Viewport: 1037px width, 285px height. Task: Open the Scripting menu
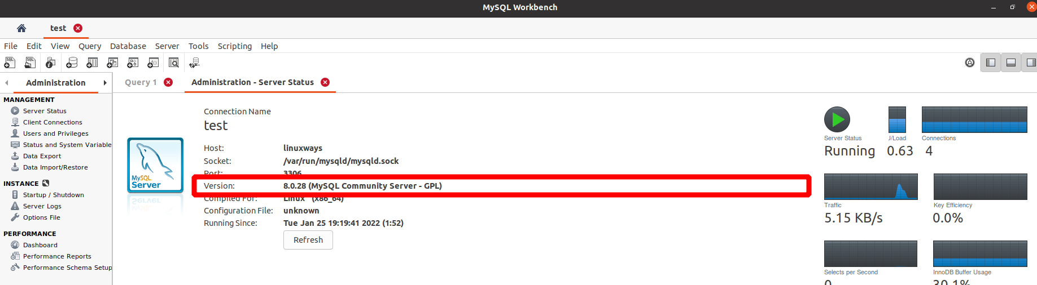coord(235,46)
